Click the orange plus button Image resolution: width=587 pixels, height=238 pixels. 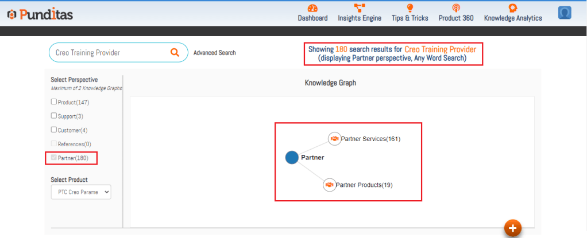512,228
